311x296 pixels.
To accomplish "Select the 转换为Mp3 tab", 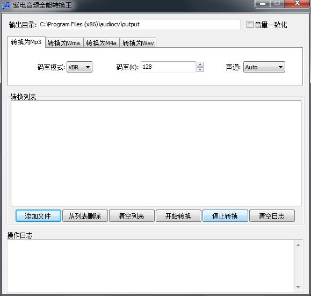I will coord(26,42).
